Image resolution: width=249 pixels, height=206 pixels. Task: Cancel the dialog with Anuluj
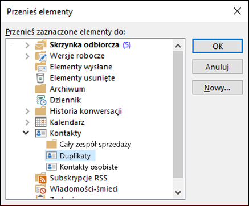(218, 67)
